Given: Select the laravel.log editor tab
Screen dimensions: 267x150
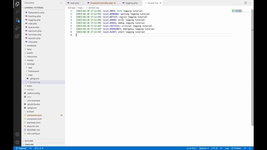Looking at the screenshot, I should [x=152, y=3].
